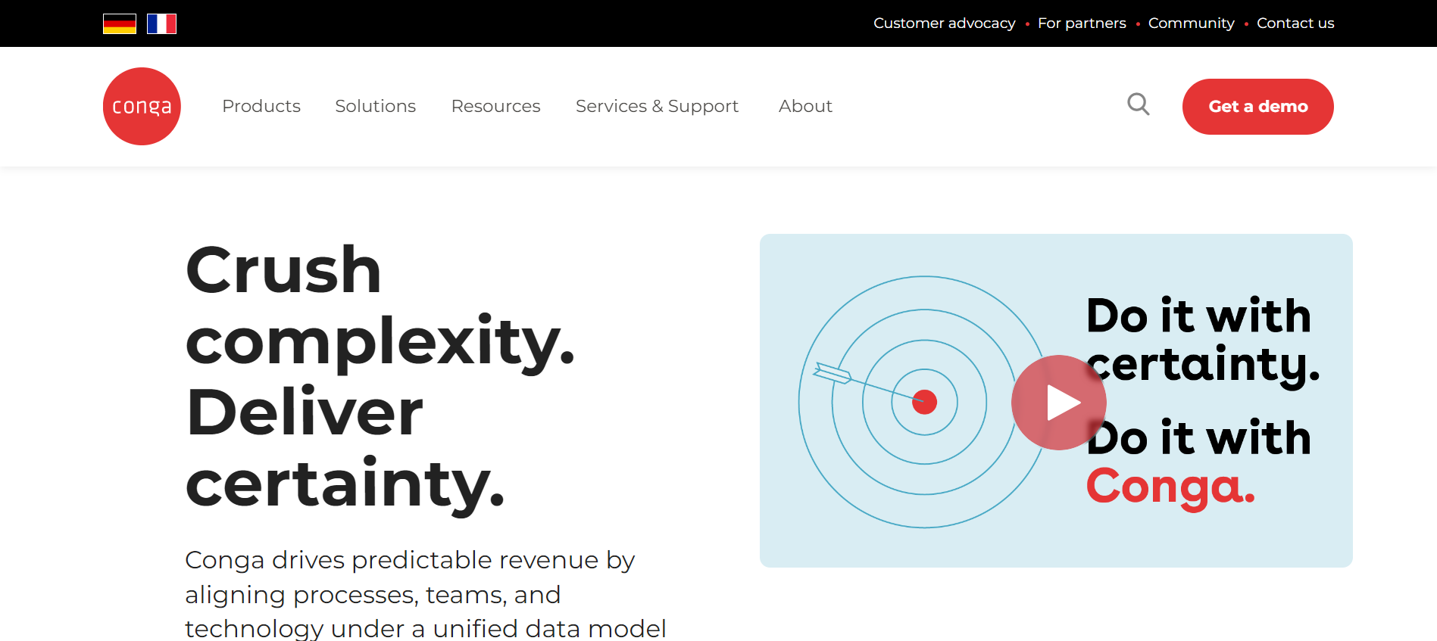Open search with the magnifying glass icon
The image size is (1437, 641).
click(x=1138, y=104)
